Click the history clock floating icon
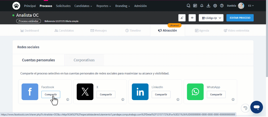 (x=245, y=108)
